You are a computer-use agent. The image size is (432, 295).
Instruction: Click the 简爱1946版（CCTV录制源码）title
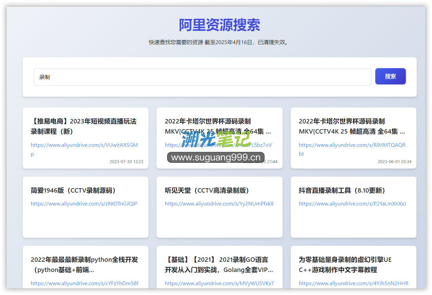[x=74, y=191]
